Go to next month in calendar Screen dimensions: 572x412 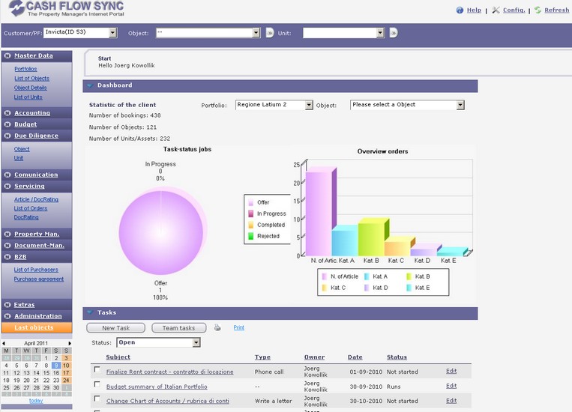tap(70, 343)
